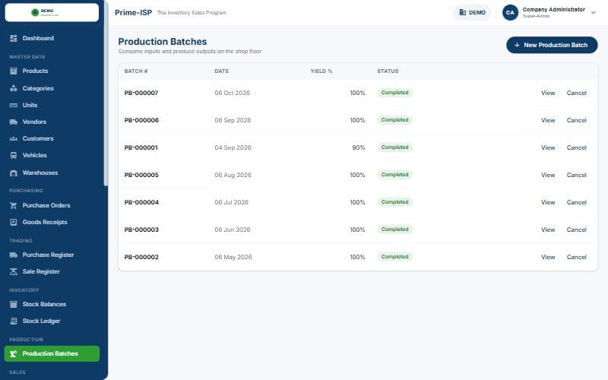Screen dimensions: 608x380
Task: Click the building icon in DEMO badge
Action: pyautogui.click(x=463, y=12)
